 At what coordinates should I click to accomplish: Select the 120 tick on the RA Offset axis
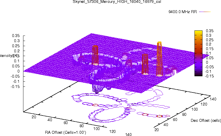[112, 131]
